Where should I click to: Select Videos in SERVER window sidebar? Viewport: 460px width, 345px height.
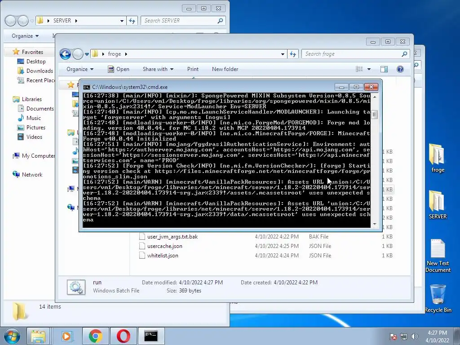tap(34, 137)
